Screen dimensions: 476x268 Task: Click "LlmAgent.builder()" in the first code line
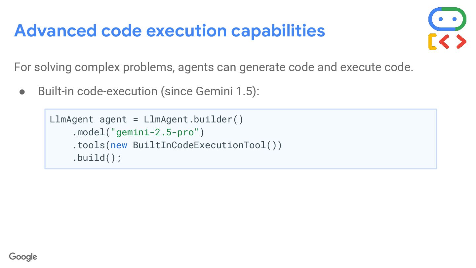193,119
